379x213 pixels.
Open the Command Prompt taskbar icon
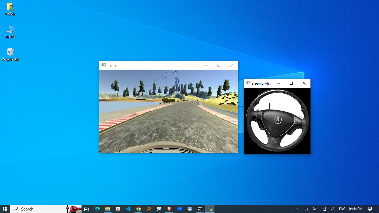[200, 209]
